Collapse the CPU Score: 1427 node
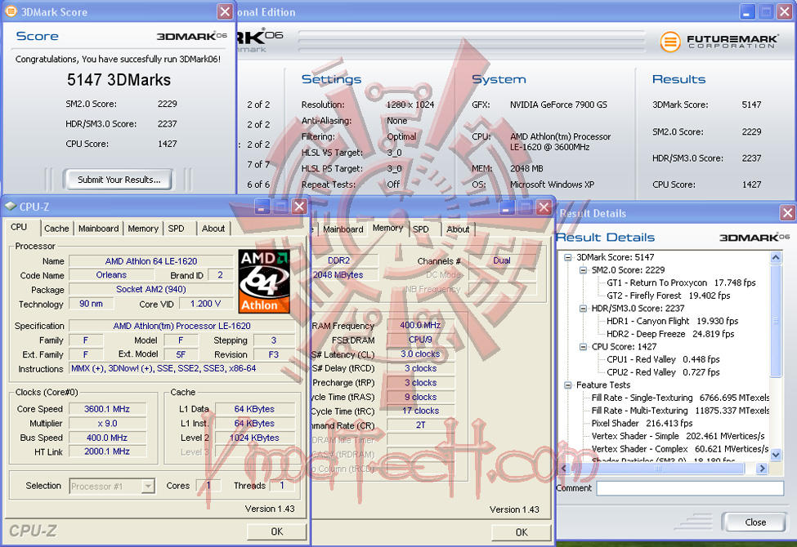The image size is (797, 547). [x=583, y=346]
